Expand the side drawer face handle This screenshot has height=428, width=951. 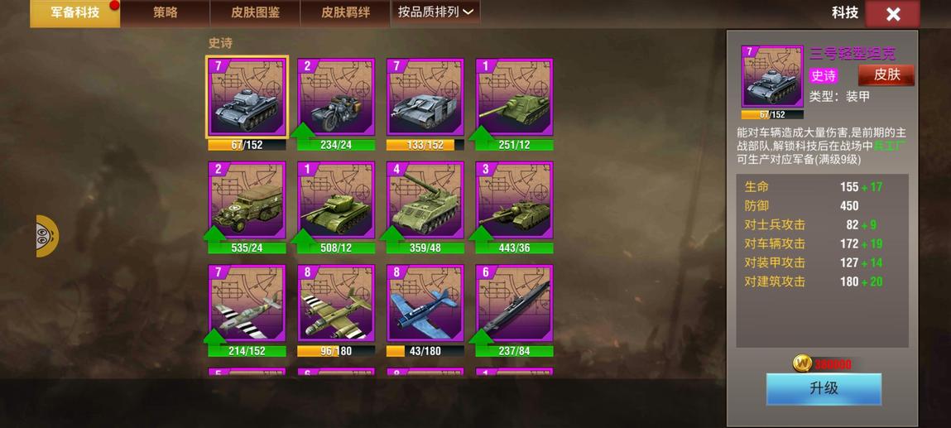point(46,236)
